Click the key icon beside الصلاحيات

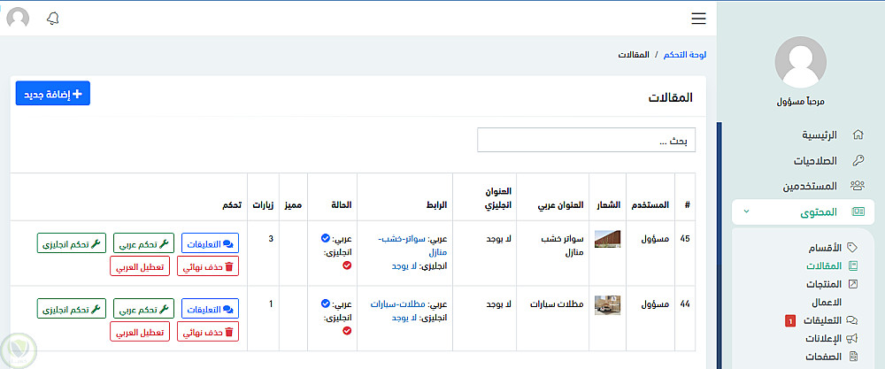coord(857,161)
